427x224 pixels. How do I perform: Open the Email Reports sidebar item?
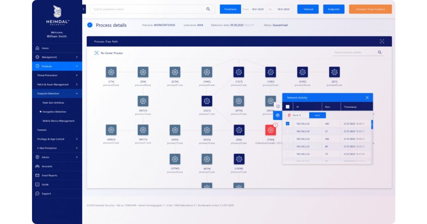click(49, 175)
